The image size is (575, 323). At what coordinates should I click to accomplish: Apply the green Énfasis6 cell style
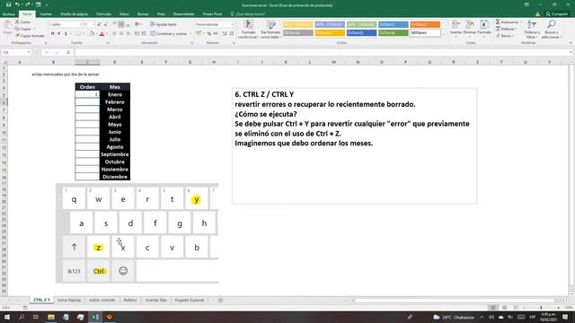(x=394, y=32)
